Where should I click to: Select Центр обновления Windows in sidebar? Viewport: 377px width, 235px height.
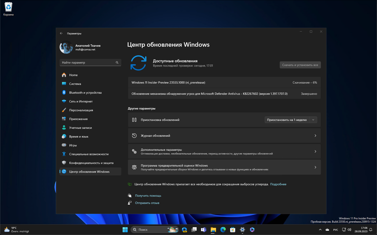[64, 172]
